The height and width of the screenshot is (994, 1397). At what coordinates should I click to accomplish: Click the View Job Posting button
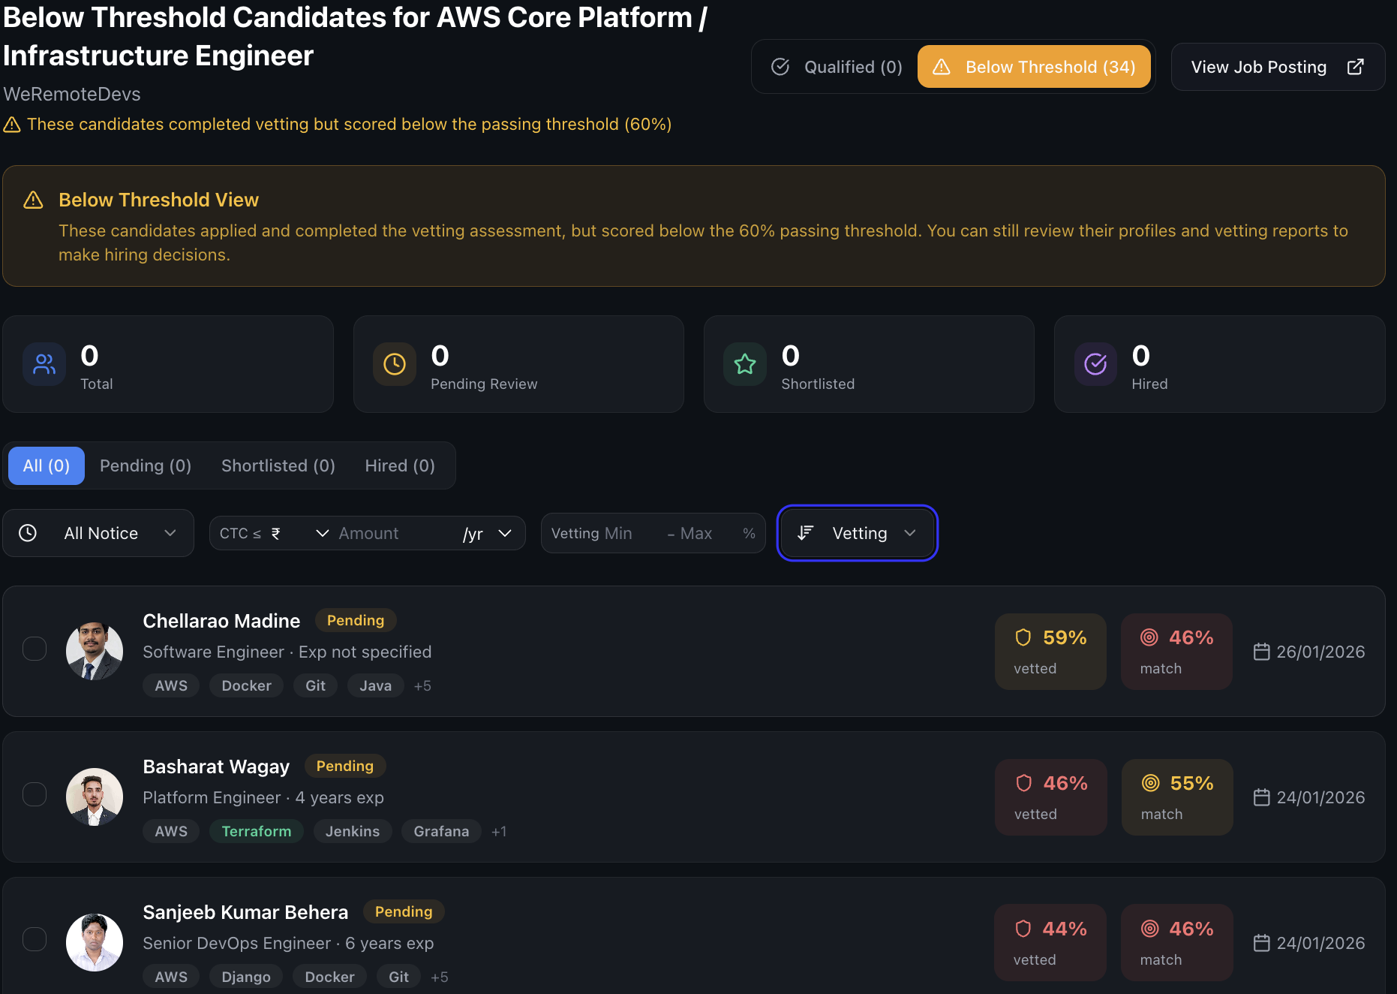pyautogui.click(x=1277, y=67)
